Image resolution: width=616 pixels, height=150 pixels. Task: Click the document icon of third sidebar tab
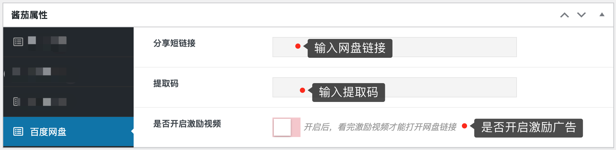pos(17,102)
